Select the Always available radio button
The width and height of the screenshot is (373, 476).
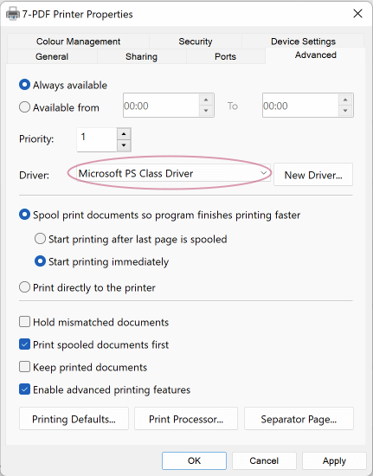click(x=24, y=85)
